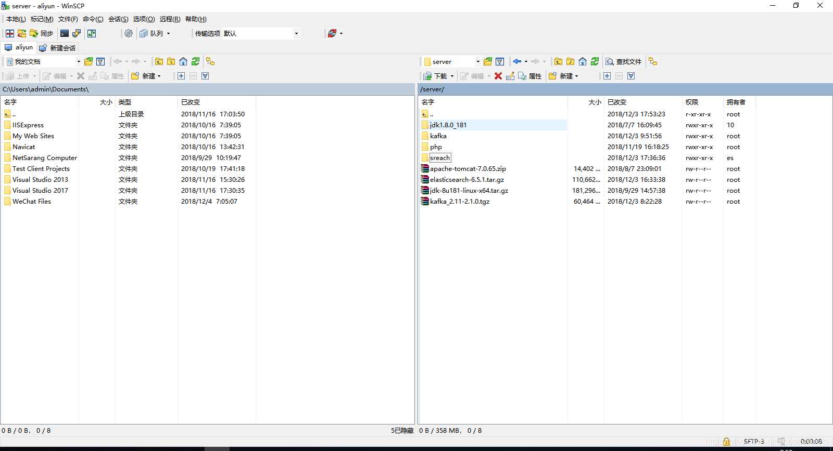Expand the remote server directory dropdown
833x451 pixels.
pyautogui.click(x=478, y=61)
